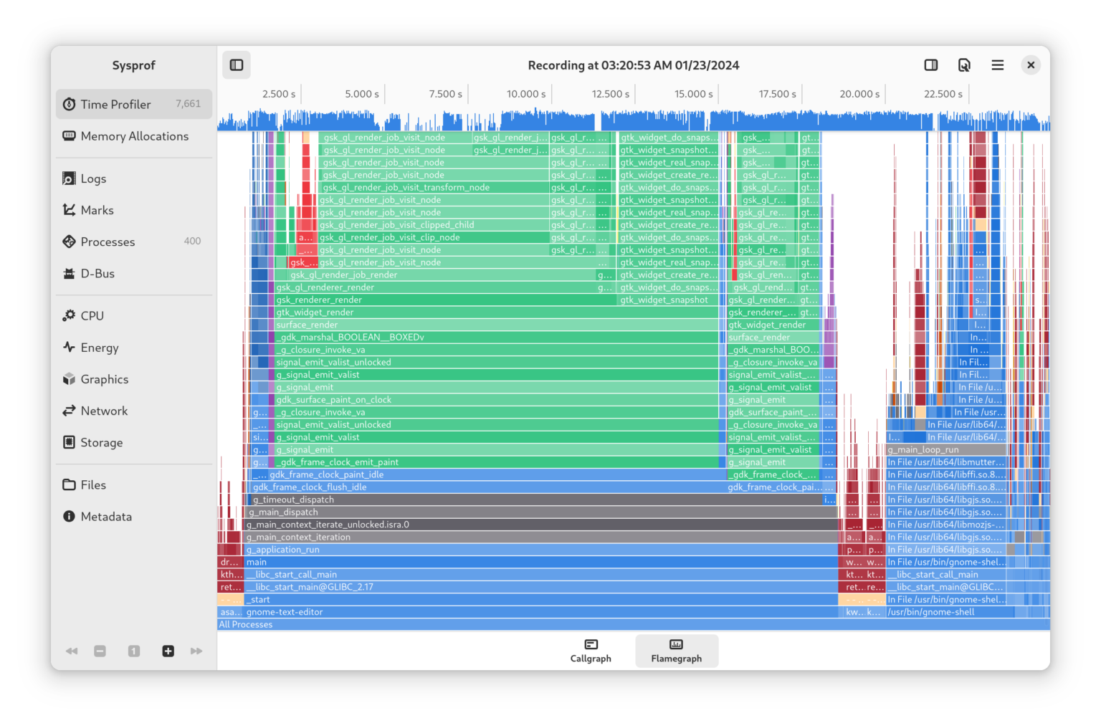
Task: Open the D-Bus messages view
Action: tap(97, 273)
